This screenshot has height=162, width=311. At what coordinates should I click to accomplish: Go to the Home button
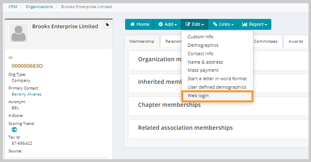click(139, 24)
